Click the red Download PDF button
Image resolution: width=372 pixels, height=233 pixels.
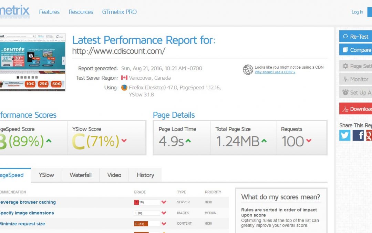point(355,109)
